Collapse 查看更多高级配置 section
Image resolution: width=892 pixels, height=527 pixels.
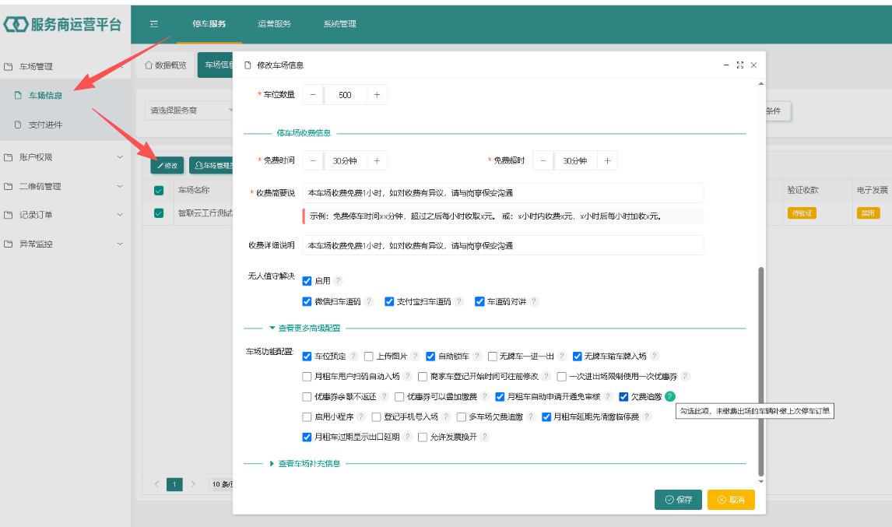[305, 328]
